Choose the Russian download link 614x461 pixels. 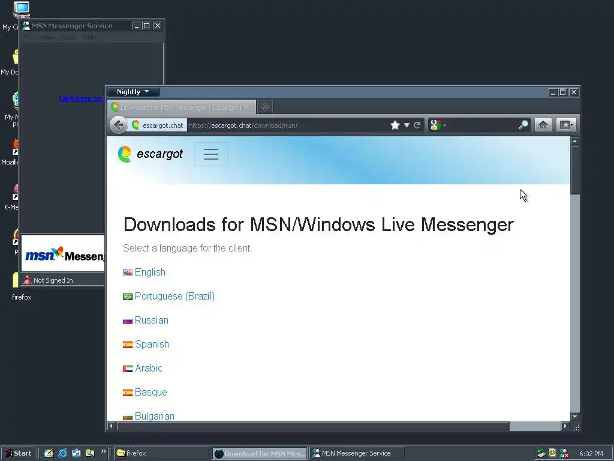click(152, 320)
